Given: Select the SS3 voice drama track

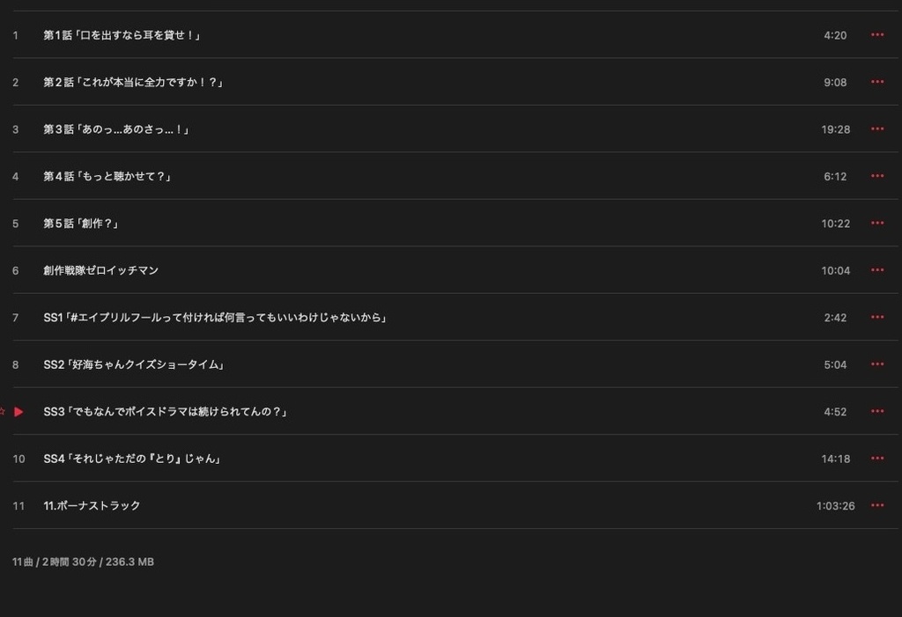Looking at the screenshot, I should (x=168, y=411).
